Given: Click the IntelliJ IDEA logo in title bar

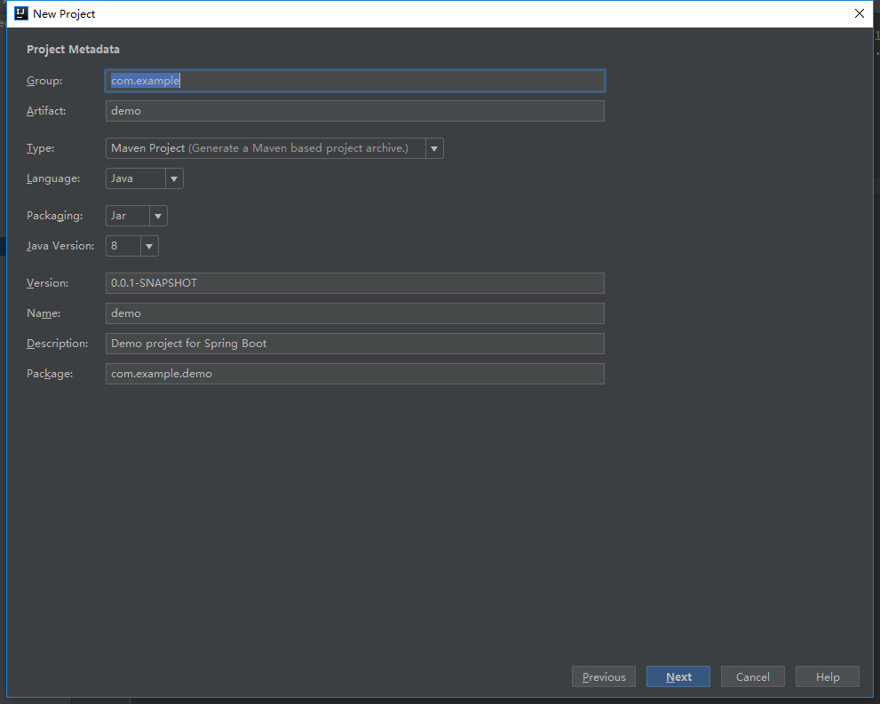Looking at the screenshot, I should click(20, 13).
